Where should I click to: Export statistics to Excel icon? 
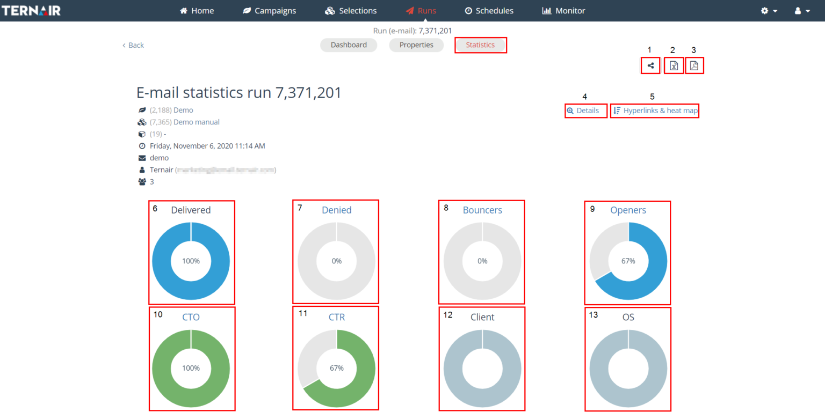click(674, 66)
